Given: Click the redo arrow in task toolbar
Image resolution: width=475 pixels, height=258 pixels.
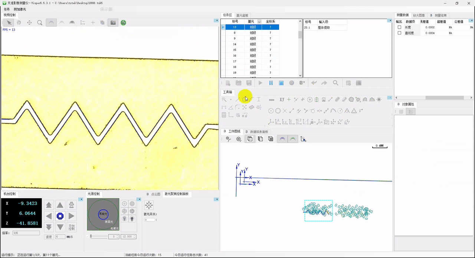Looking at the screenshot, I should [324, 83].
